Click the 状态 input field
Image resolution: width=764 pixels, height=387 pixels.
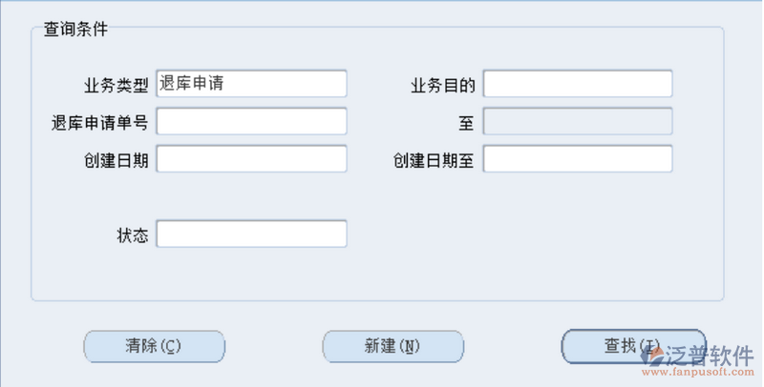(251, 234)
